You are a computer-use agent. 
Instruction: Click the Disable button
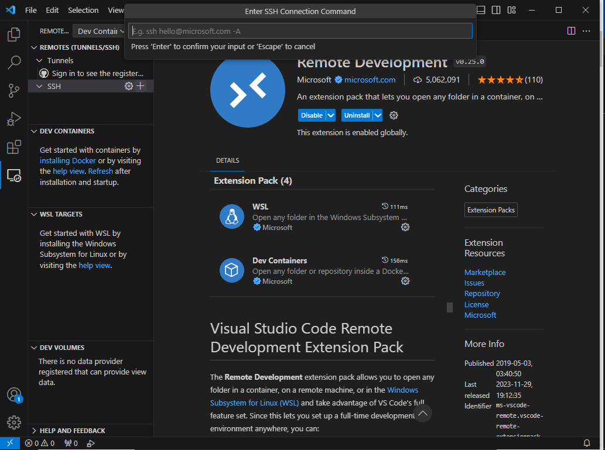tap(312, 115)
